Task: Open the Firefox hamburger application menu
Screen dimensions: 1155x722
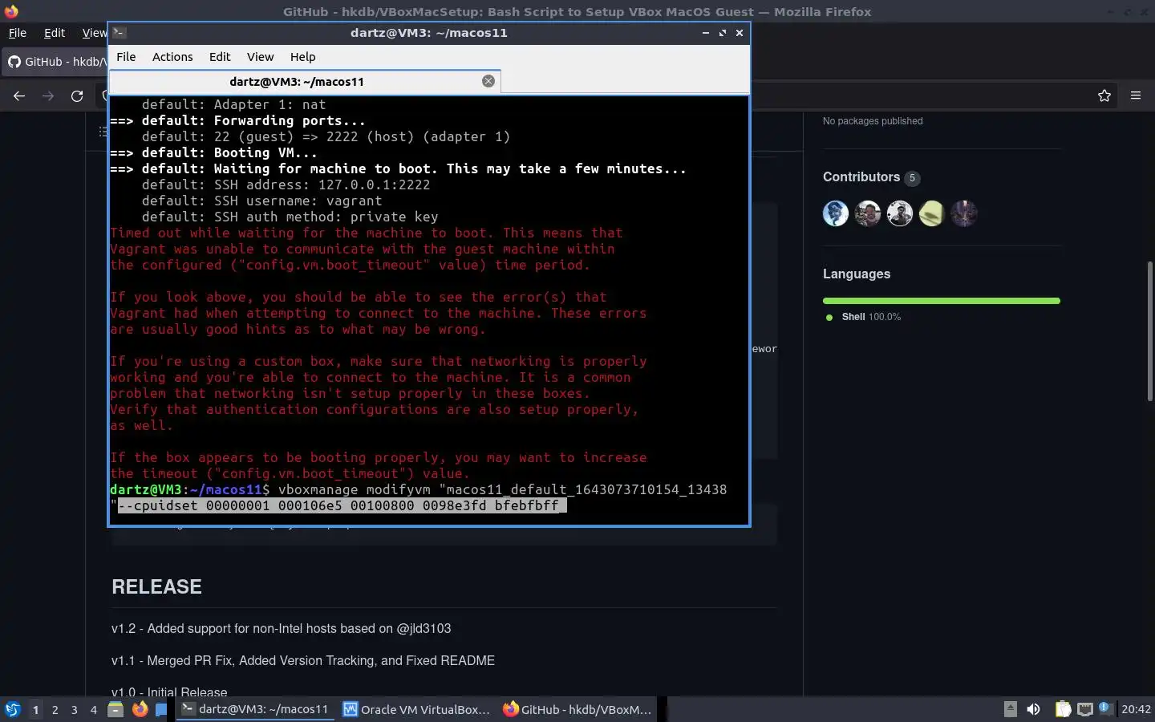Action: (1136, 96)
